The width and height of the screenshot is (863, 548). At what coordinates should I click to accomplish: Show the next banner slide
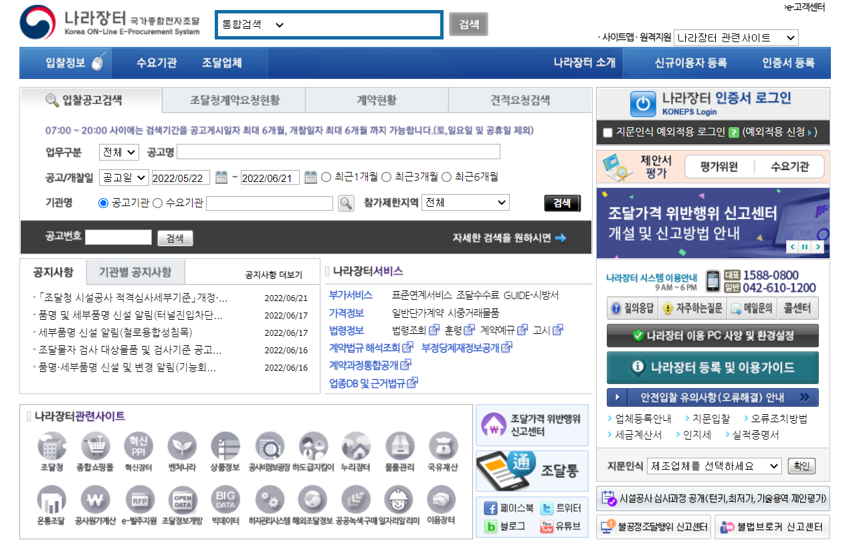[x=818, y=247]
